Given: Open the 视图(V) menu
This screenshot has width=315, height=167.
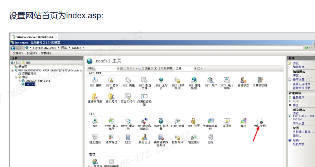Looking at the screenshot, I should coord(32,53).
